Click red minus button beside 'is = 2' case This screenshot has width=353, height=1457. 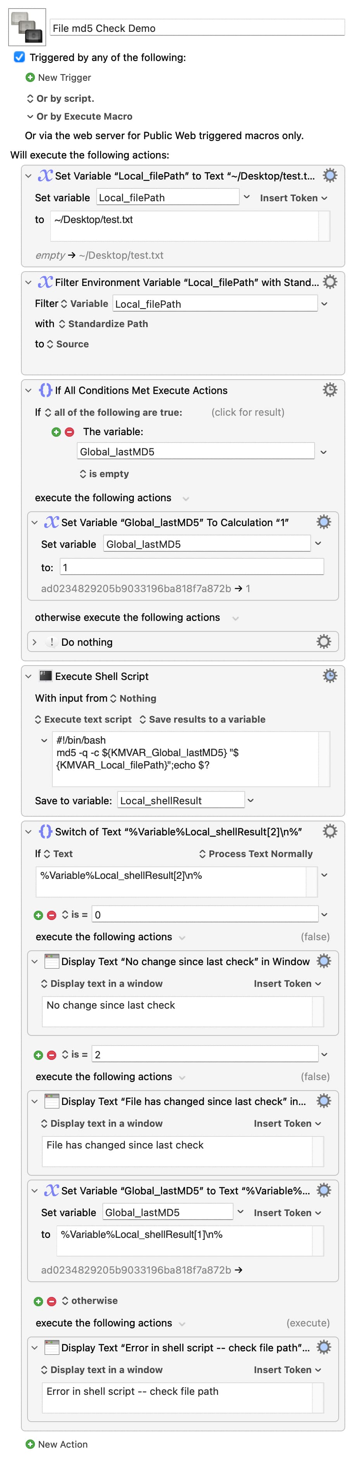coord(51,1055)
